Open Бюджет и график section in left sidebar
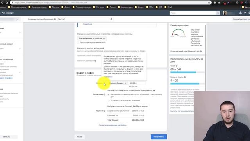Image resolution: width=250 pixels, height=141 pixels. tap(6, 78)
